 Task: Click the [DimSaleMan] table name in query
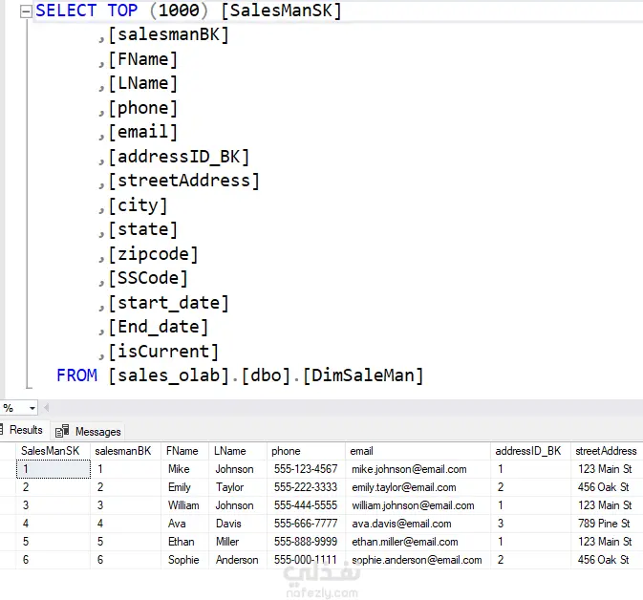363,375
